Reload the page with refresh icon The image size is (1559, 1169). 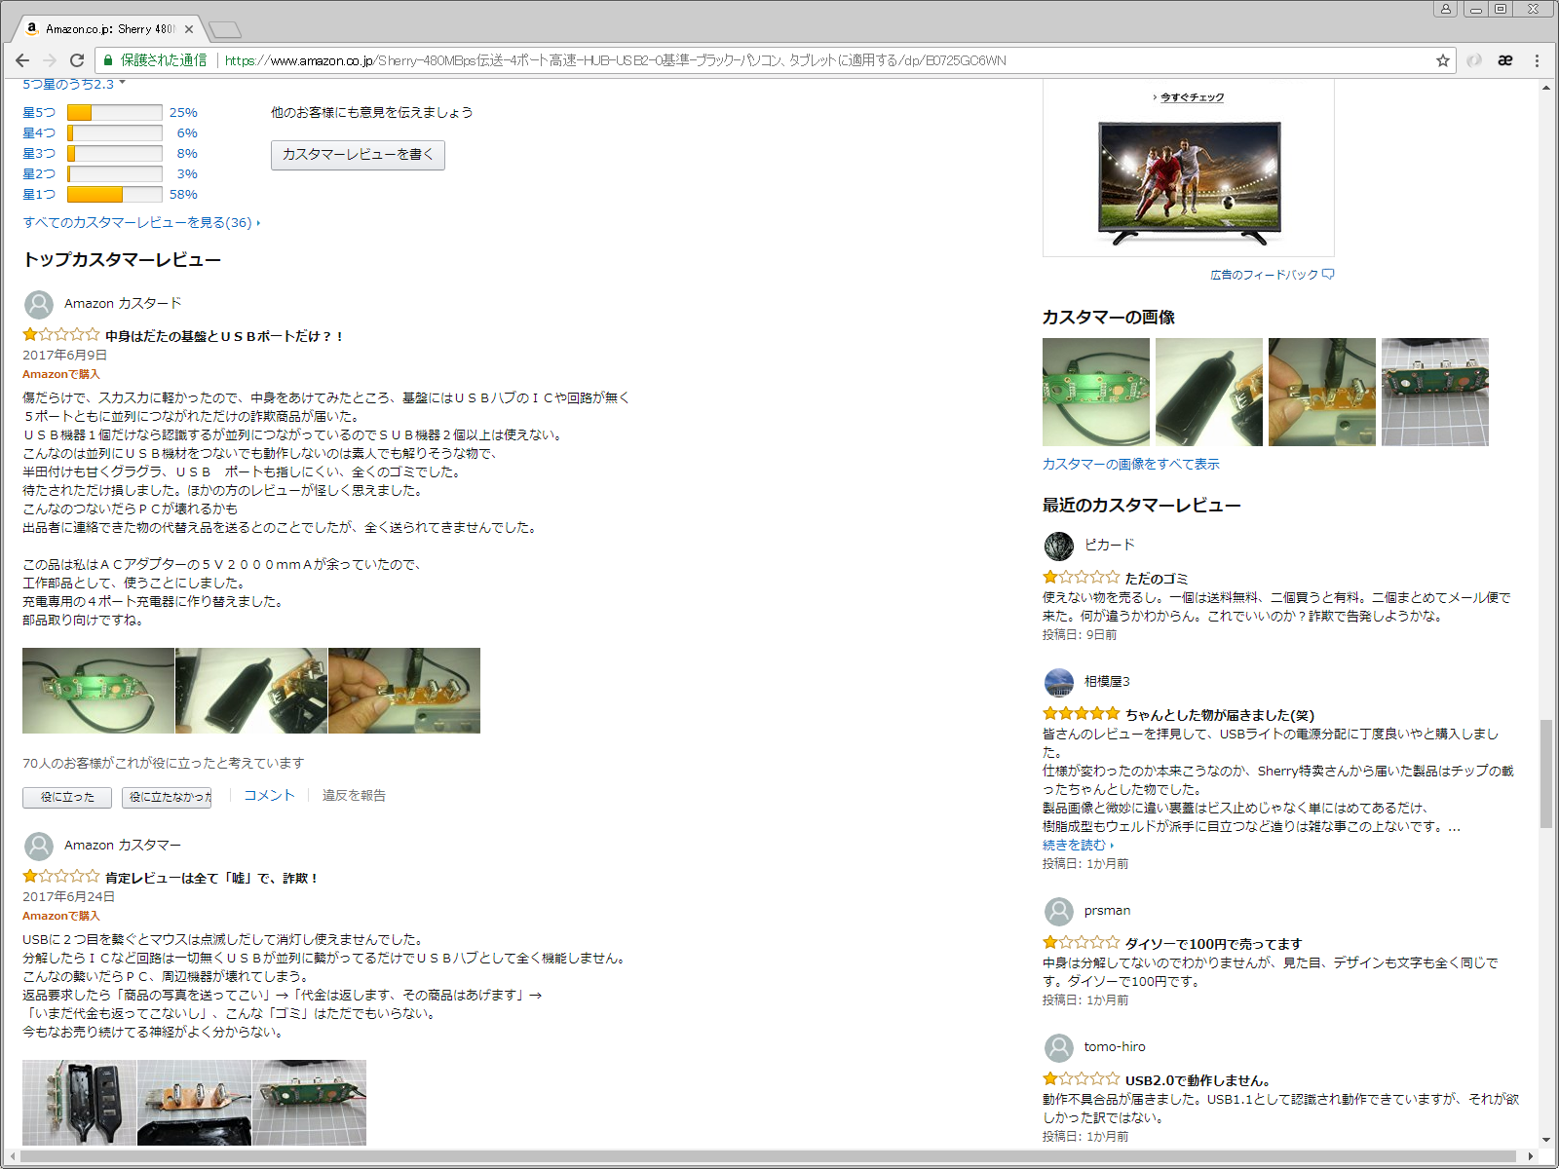77,60
